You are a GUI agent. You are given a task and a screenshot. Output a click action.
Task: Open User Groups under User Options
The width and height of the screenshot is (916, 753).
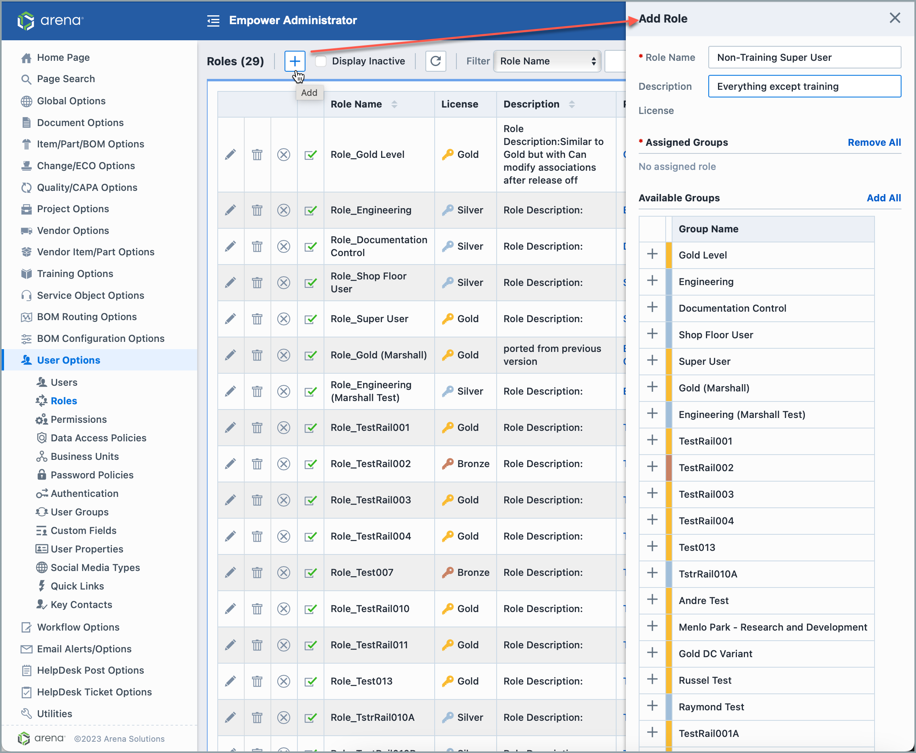(79, 512)
